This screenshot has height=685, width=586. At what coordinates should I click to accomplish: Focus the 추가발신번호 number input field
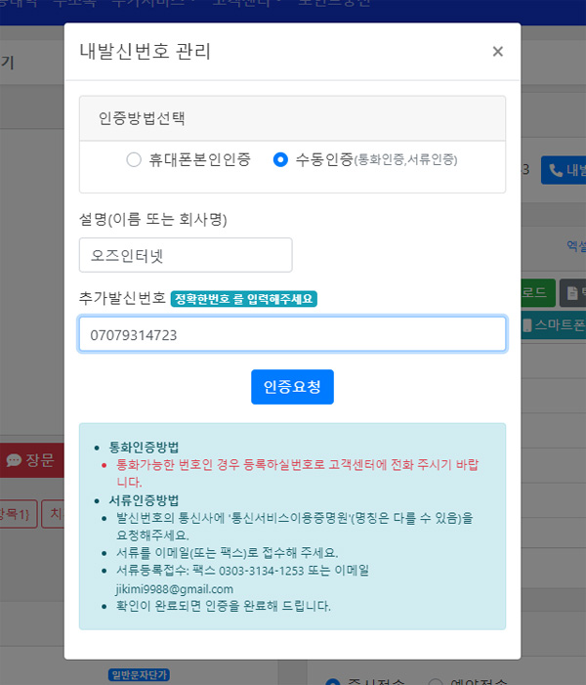pyautogui.click(x=292, y=334)
